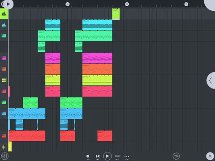Screen dimensions: 215x161
Task: Select the shorter orange GMS 3 clip
Action: coord(53,69)
